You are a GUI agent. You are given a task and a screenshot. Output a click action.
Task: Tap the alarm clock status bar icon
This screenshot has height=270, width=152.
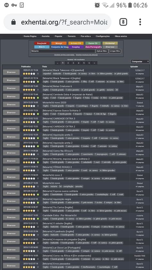pyautogui.click(x=97, y=5)
